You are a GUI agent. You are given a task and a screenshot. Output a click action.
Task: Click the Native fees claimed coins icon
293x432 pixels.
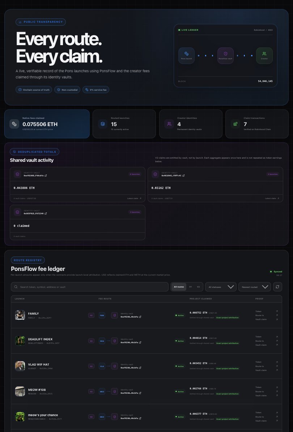click(x=14, y=124)
